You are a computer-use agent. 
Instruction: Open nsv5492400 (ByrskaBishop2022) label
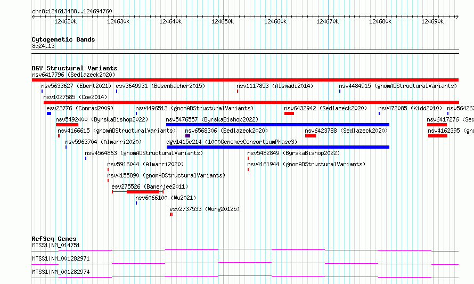102,119
